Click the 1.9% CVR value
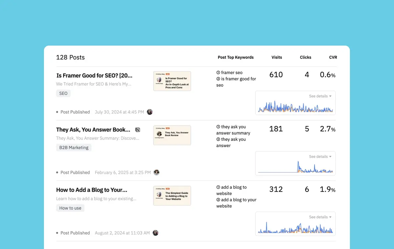The image size is (394, 249). click(x=328, y=189)
